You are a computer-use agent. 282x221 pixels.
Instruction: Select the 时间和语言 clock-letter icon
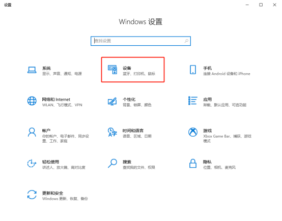112,132
